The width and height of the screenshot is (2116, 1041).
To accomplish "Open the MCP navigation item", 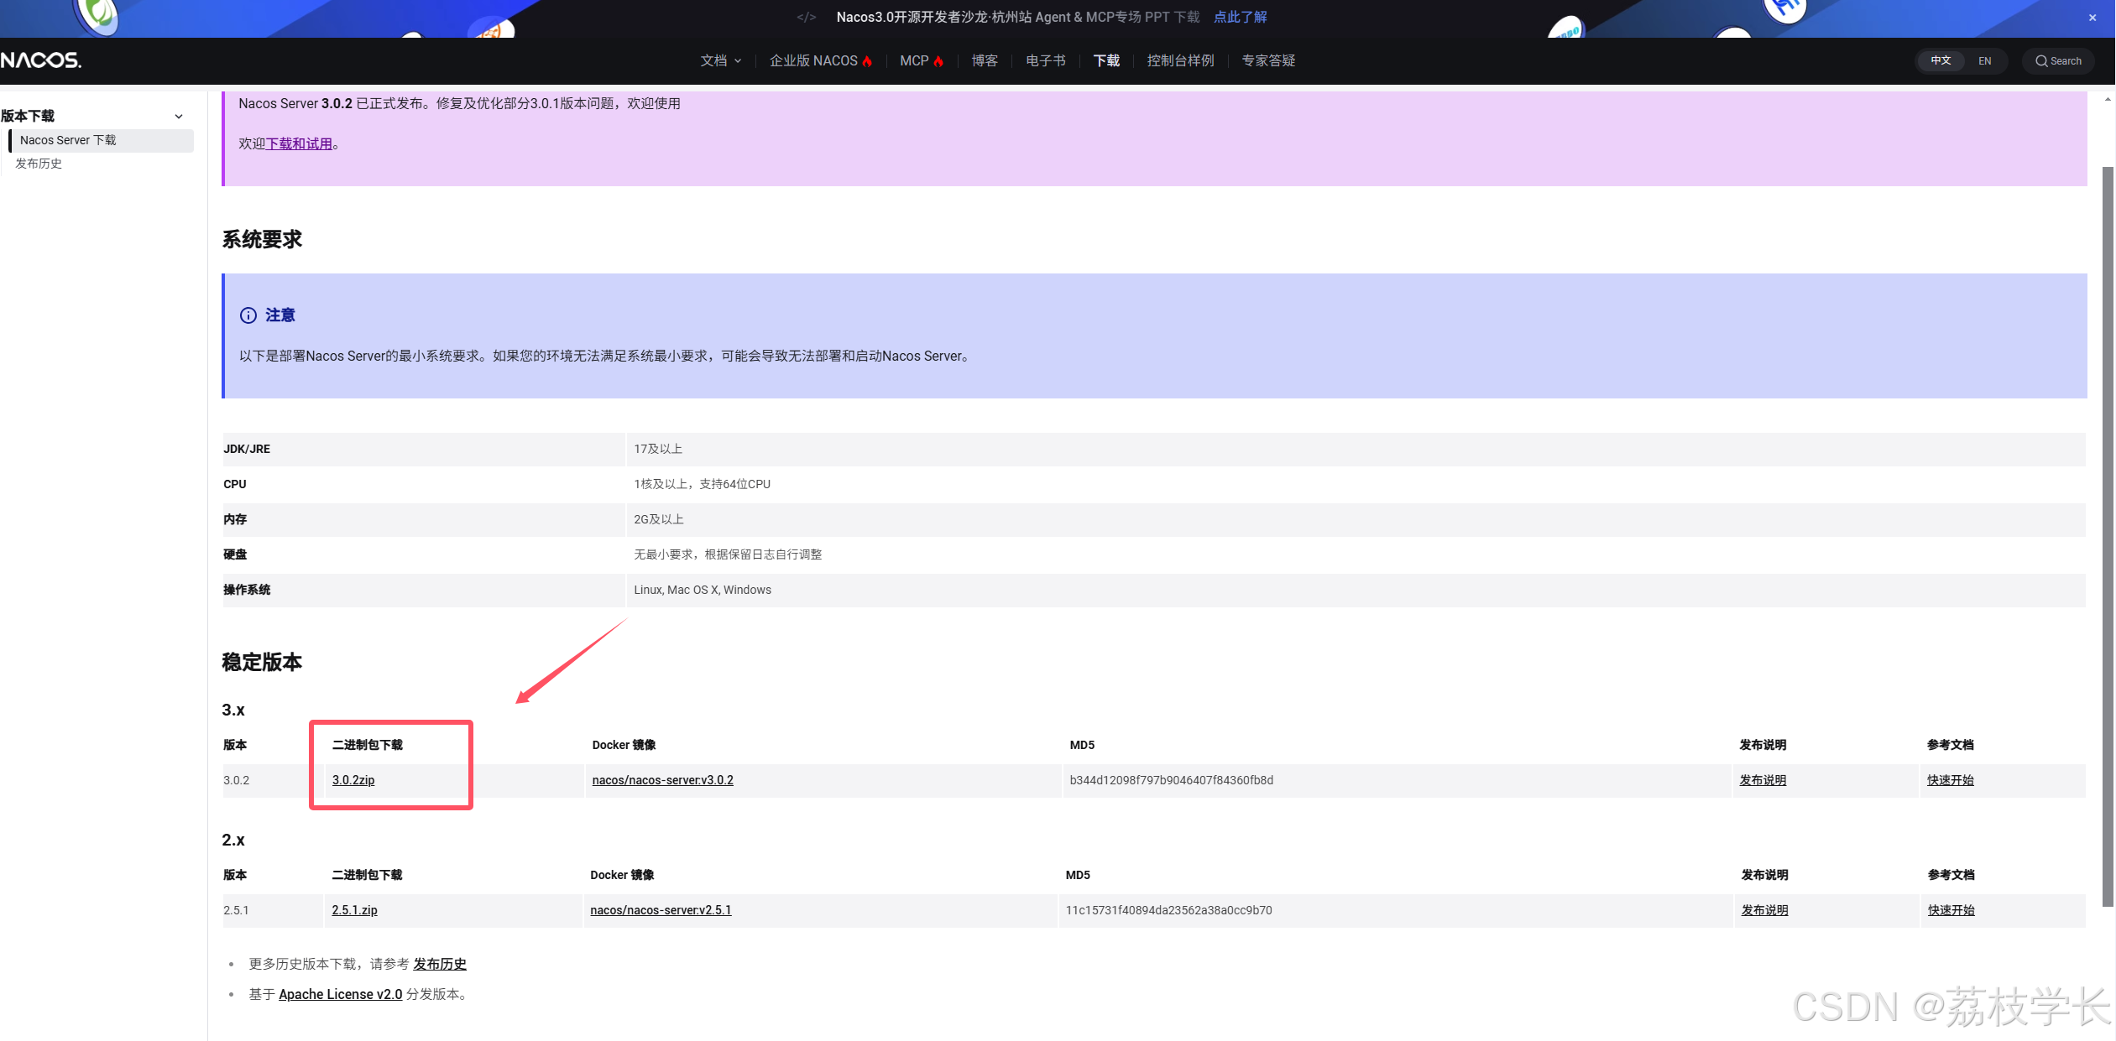I will [922, 60].
